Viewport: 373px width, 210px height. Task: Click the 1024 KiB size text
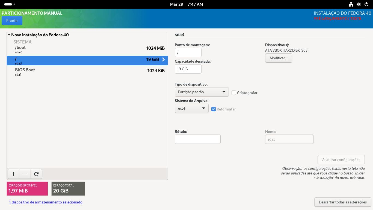(x=156, y=71)
